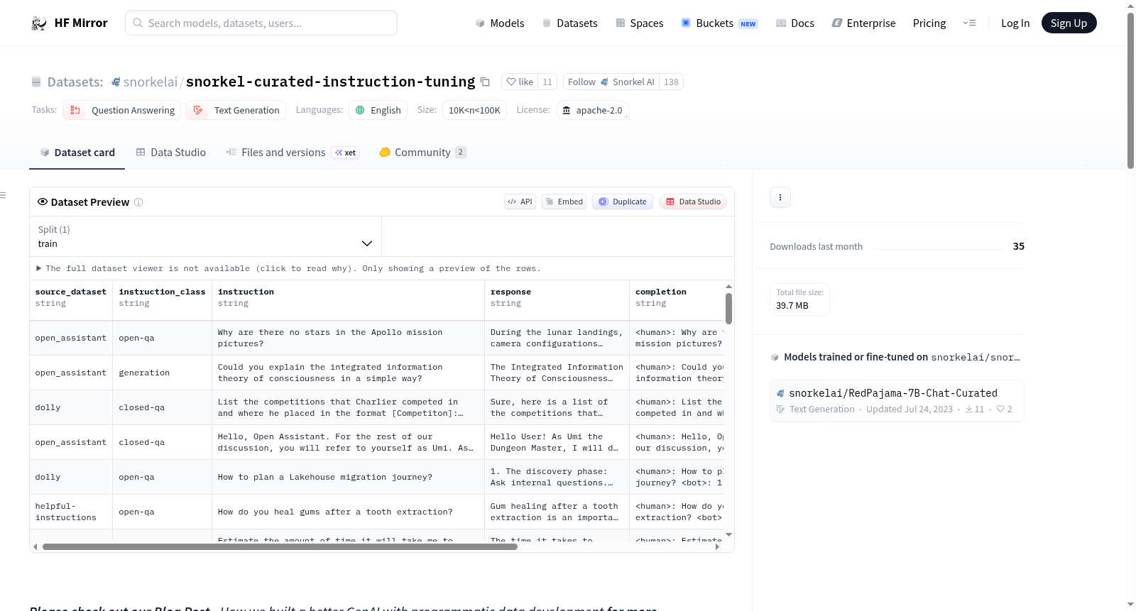Click the Embed button
This screenshot has width=1136, height=611.
pyautogui.click(x=564, y=202)
